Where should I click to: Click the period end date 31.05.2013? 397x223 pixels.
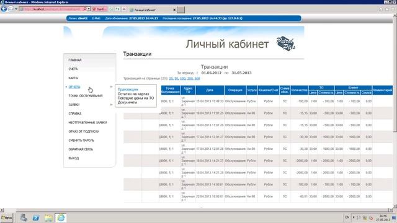[x=241, y=73]
